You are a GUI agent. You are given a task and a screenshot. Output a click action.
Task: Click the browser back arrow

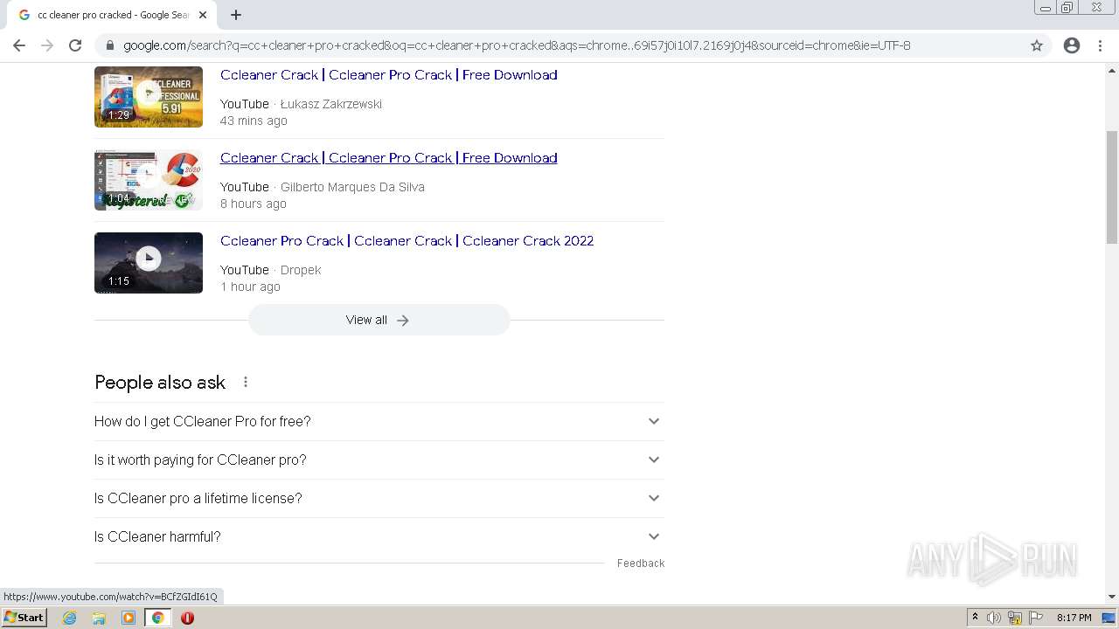click(x=19, y=45)
